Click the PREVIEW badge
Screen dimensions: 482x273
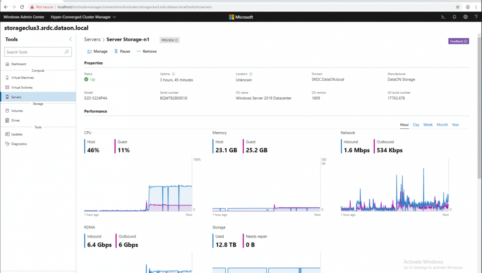tap(169, 40)
